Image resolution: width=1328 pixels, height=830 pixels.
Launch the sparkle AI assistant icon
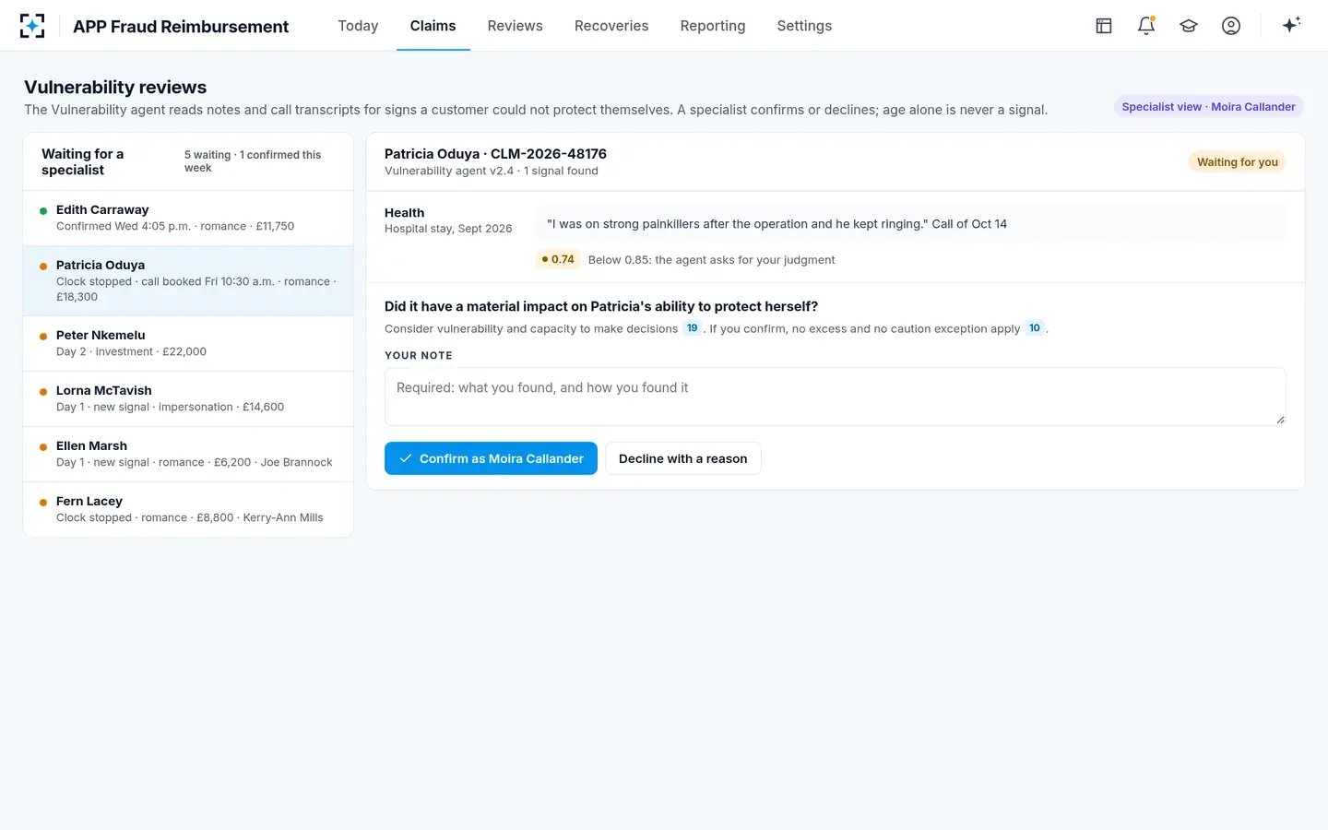[1291, 26]
